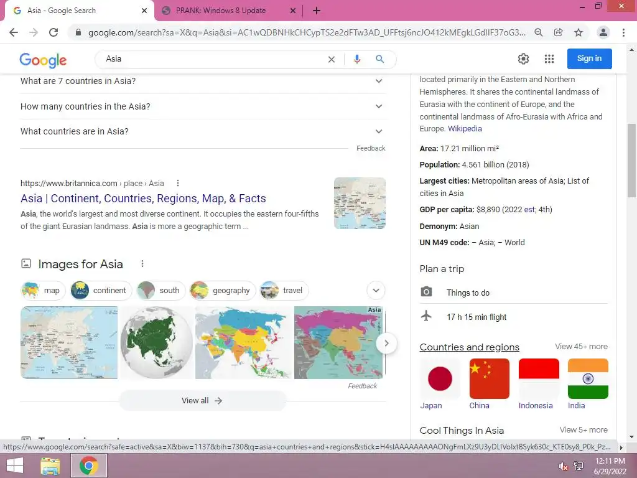This screenshot has width=637, height=478.
Task: Click the browser forward arrow
Action: click(34, 32)
